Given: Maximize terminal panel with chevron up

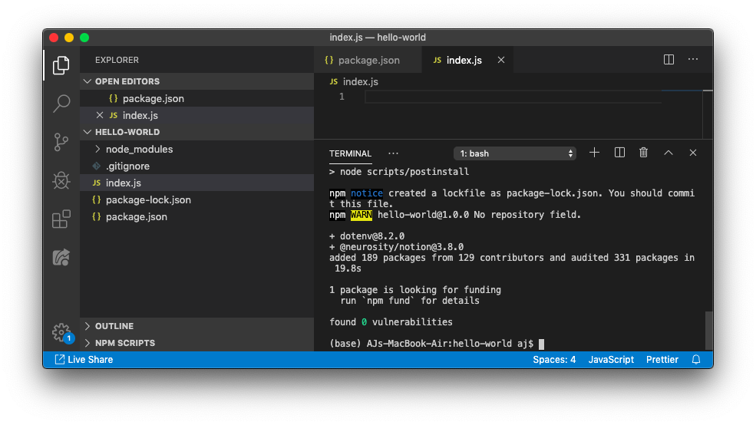Looking at the screenshot, I should pos(669,153).
